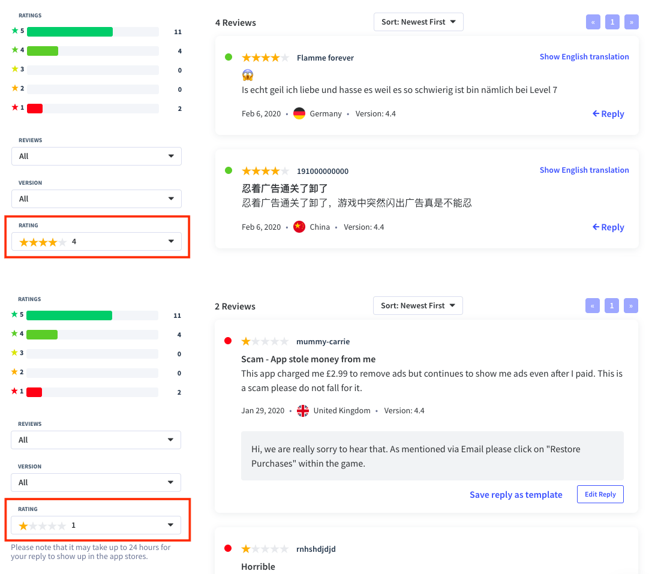
Task: Click green status dot beside 191000000000
Action: coord(229,170)
